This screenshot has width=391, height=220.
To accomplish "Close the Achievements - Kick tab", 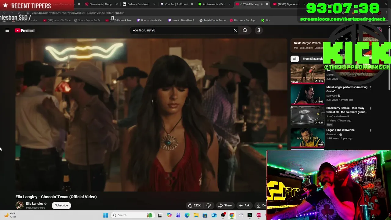I will (x=229, y=4).
